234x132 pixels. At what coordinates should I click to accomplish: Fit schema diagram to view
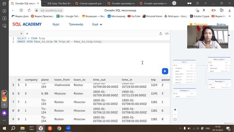(x=175, y=120)
